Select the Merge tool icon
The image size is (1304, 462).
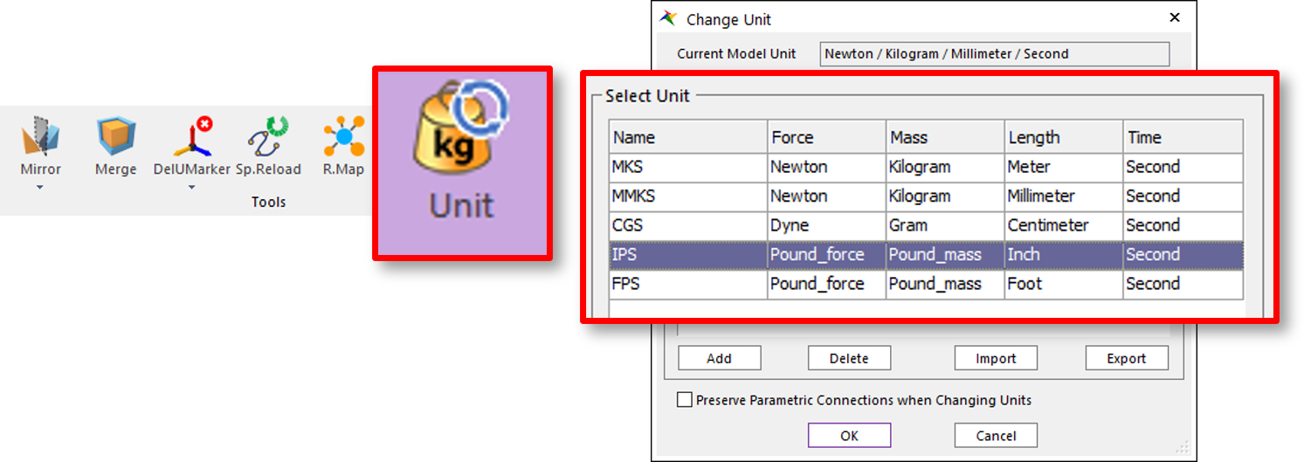click(115, 139)
